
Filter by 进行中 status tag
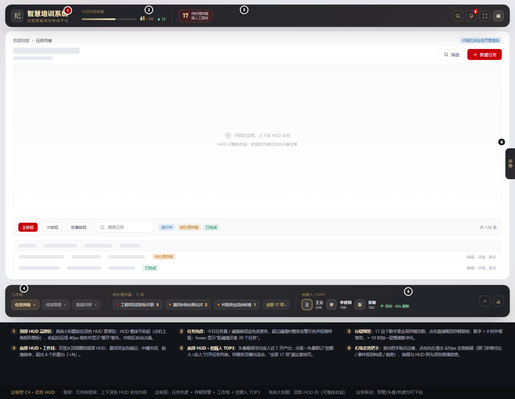(167, 227)
